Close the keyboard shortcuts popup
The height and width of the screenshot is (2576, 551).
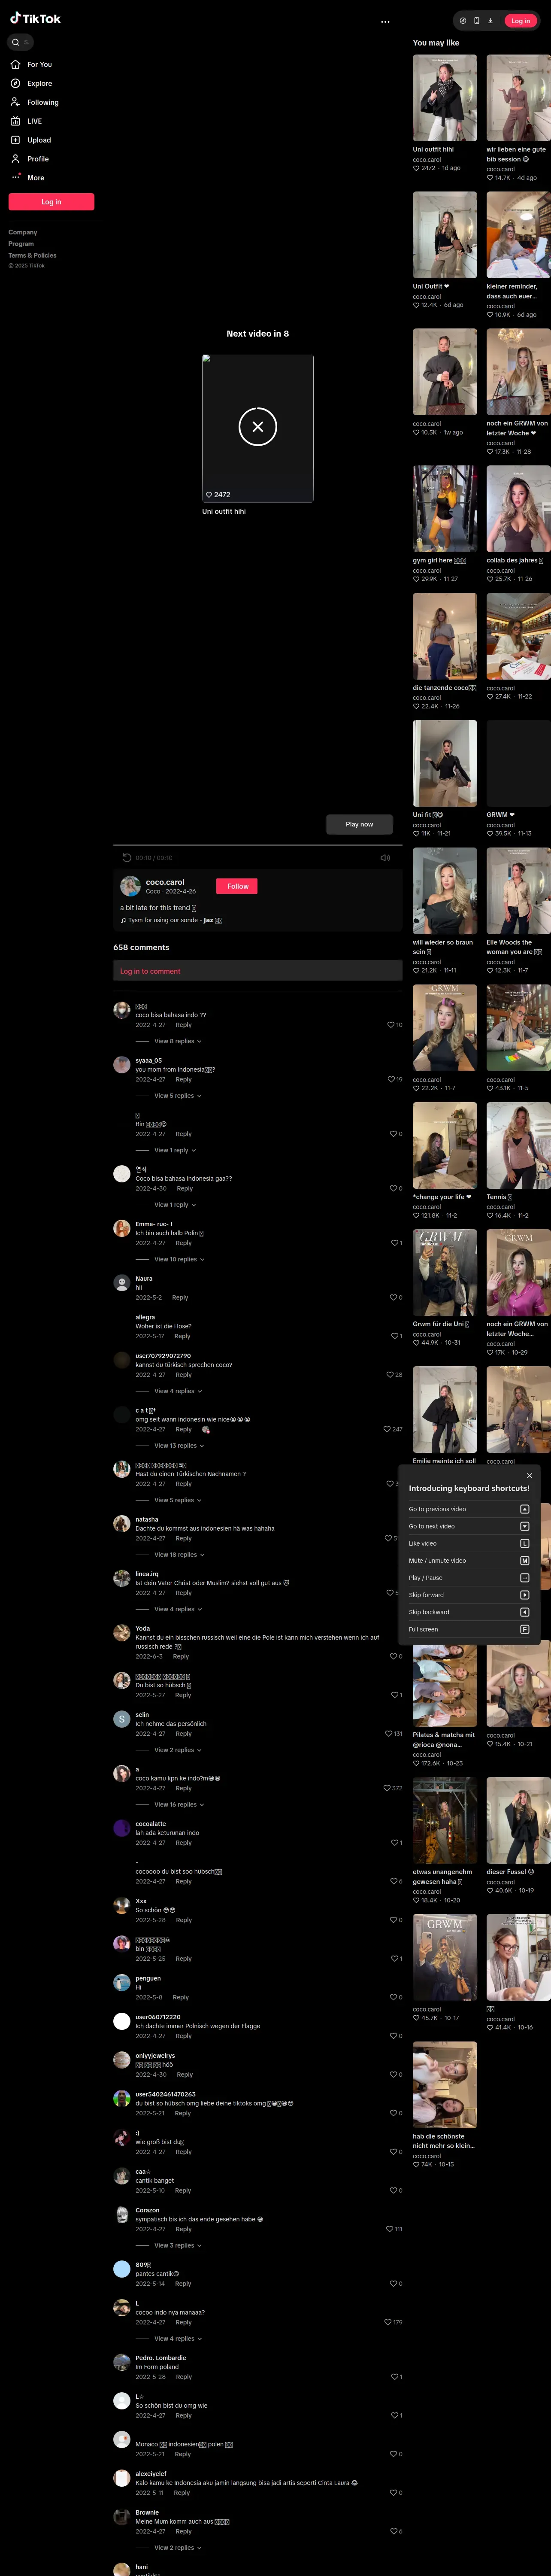pos(529,1475)
